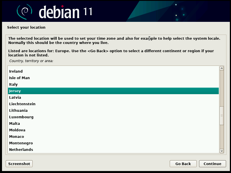This screenshot has width=231, height=173.
Task: Choose Italy as the location
Action: tap(113, 84)
